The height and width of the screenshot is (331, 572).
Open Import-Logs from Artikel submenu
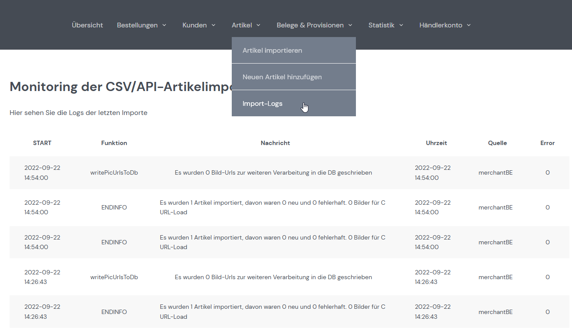(294, 104)
